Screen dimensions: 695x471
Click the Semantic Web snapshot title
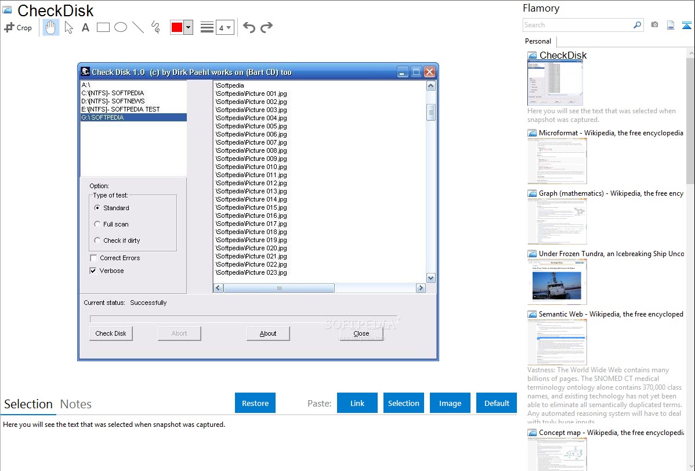pyautogui.click(x=611, y=314)
